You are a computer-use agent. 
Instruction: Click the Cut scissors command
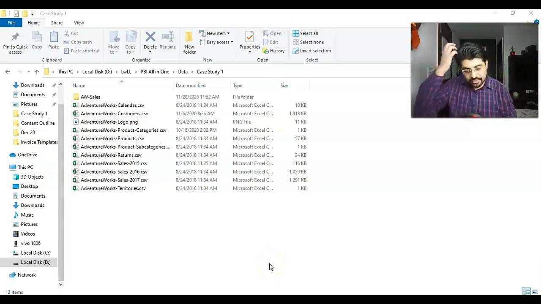click(71, 33)
